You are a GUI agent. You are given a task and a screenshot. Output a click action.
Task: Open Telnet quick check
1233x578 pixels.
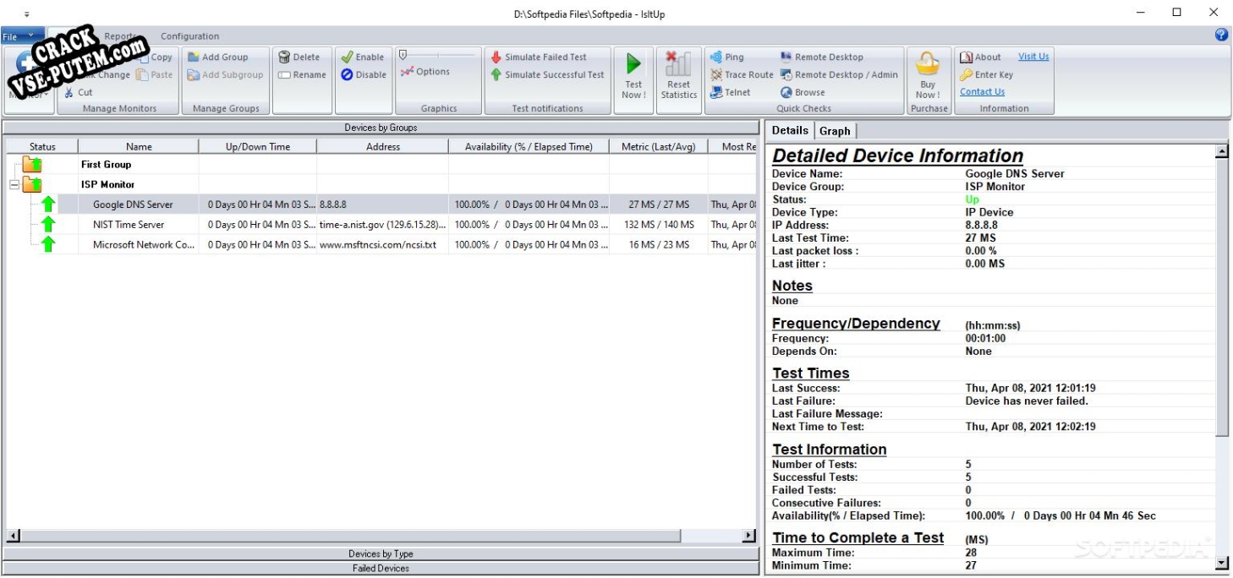pos(731,93)
